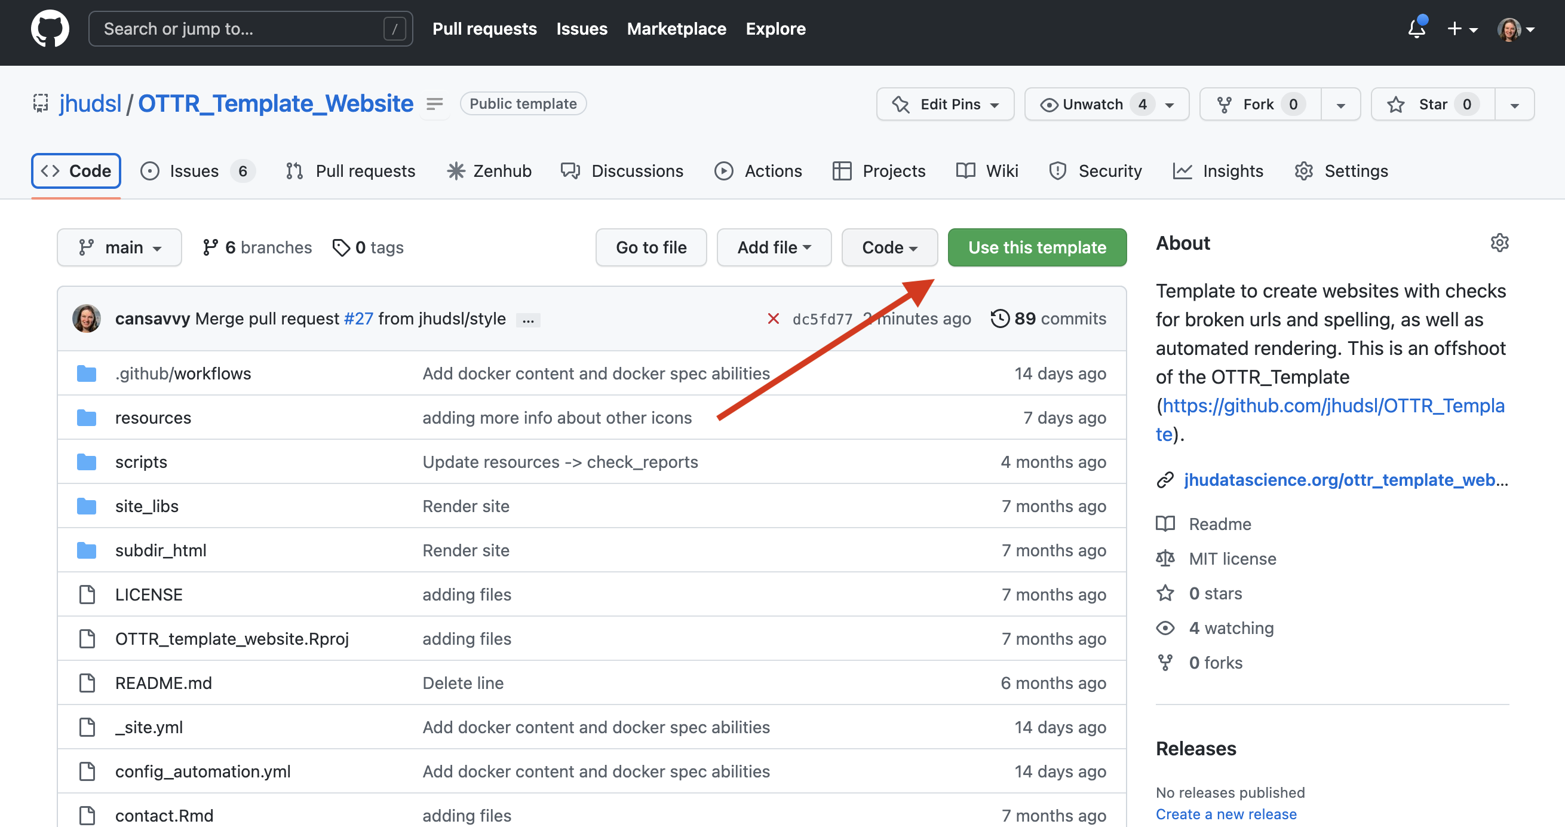Viewport: 1565px width, 827px height.
Task: Open the notifications bell
Action: click(1416, 29)
